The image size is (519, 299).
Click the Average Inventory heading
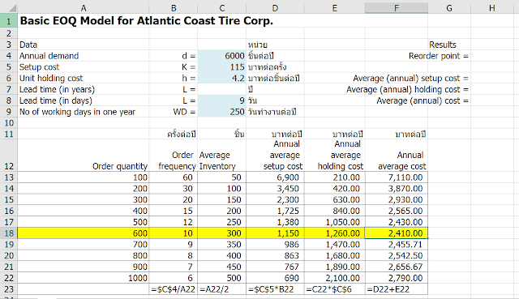[x=217, y=160]
